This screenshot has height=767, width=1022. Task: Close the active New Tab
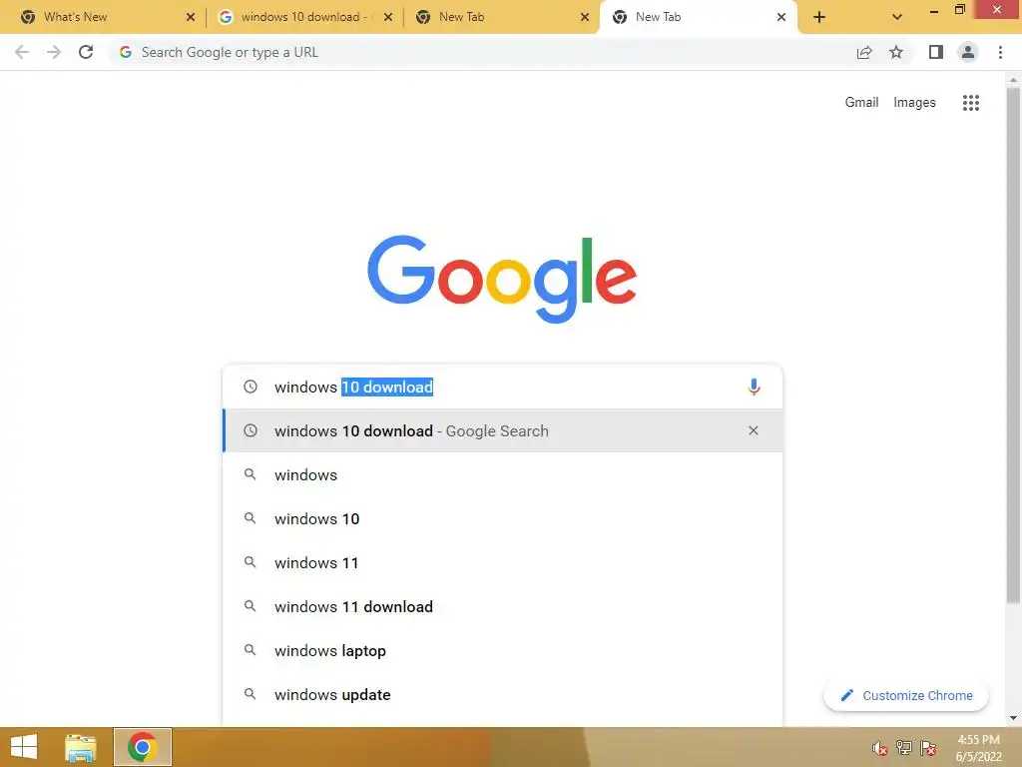tap(780, 17)
